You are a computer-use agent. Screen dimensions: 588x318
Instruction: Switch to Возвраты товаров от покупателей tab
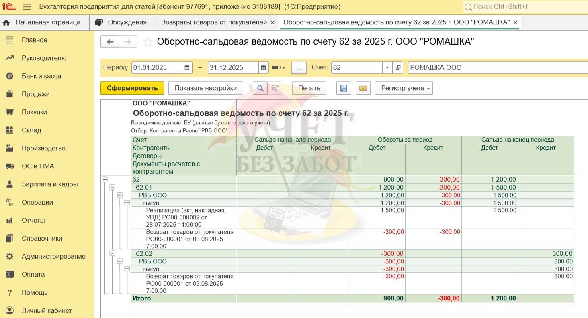tap(214, 22)
